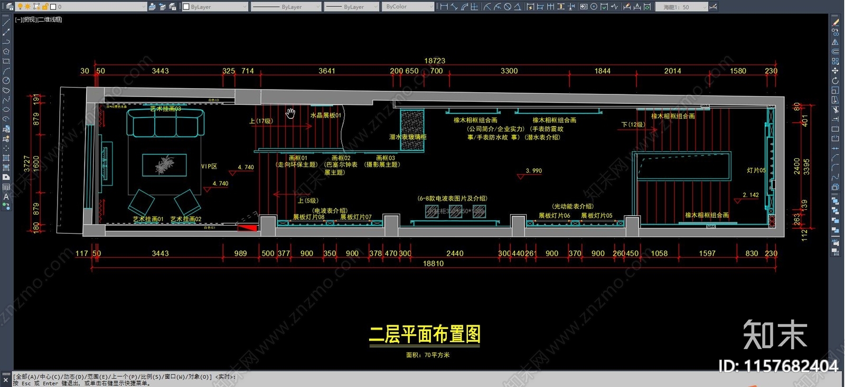Select the Aligned dimension tool
The width and height of the screenshot is (845, 387).
(454, 7)
